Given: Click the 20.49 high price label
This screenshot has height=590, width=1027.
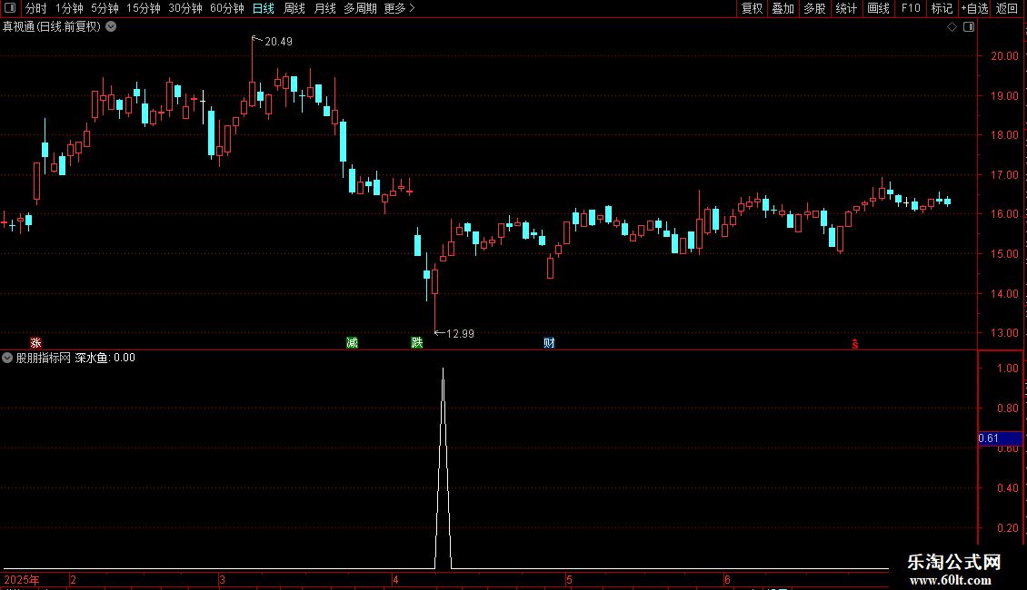Looking at the screenshot, I should [x=278, y=42].
